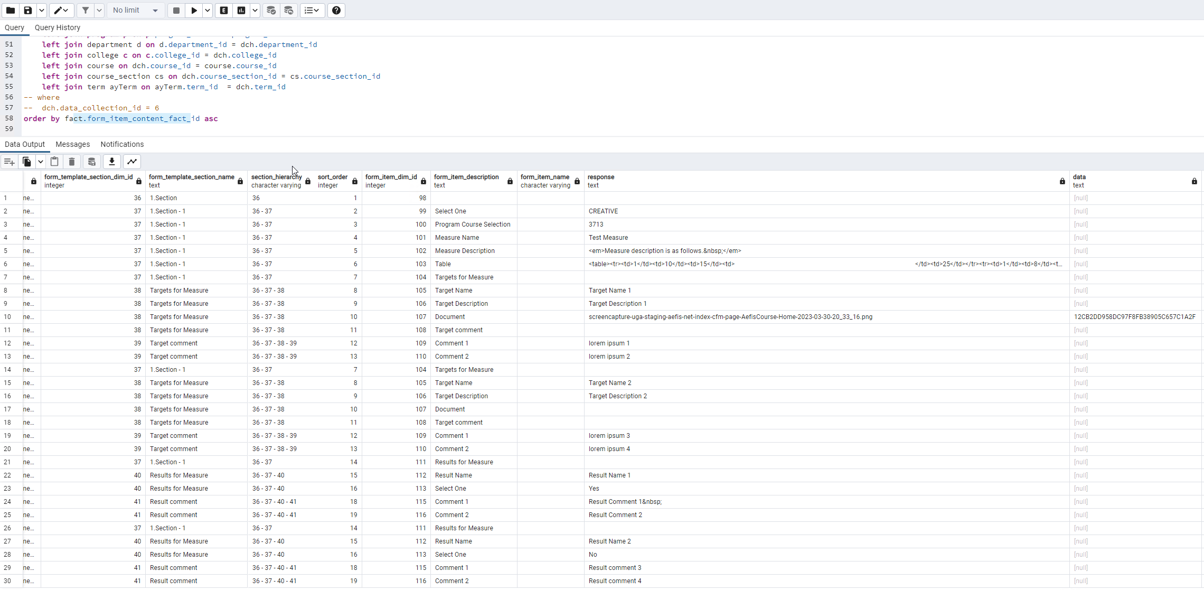This screenshot has height=590, width=1204.
Task: Open the Graph Visualiser icon
Action: pyautogui.click(x=132, y=162)
